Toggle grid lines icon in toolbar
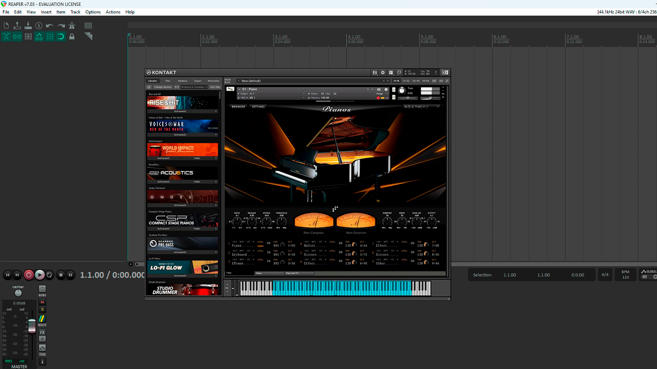 point(50,37)
